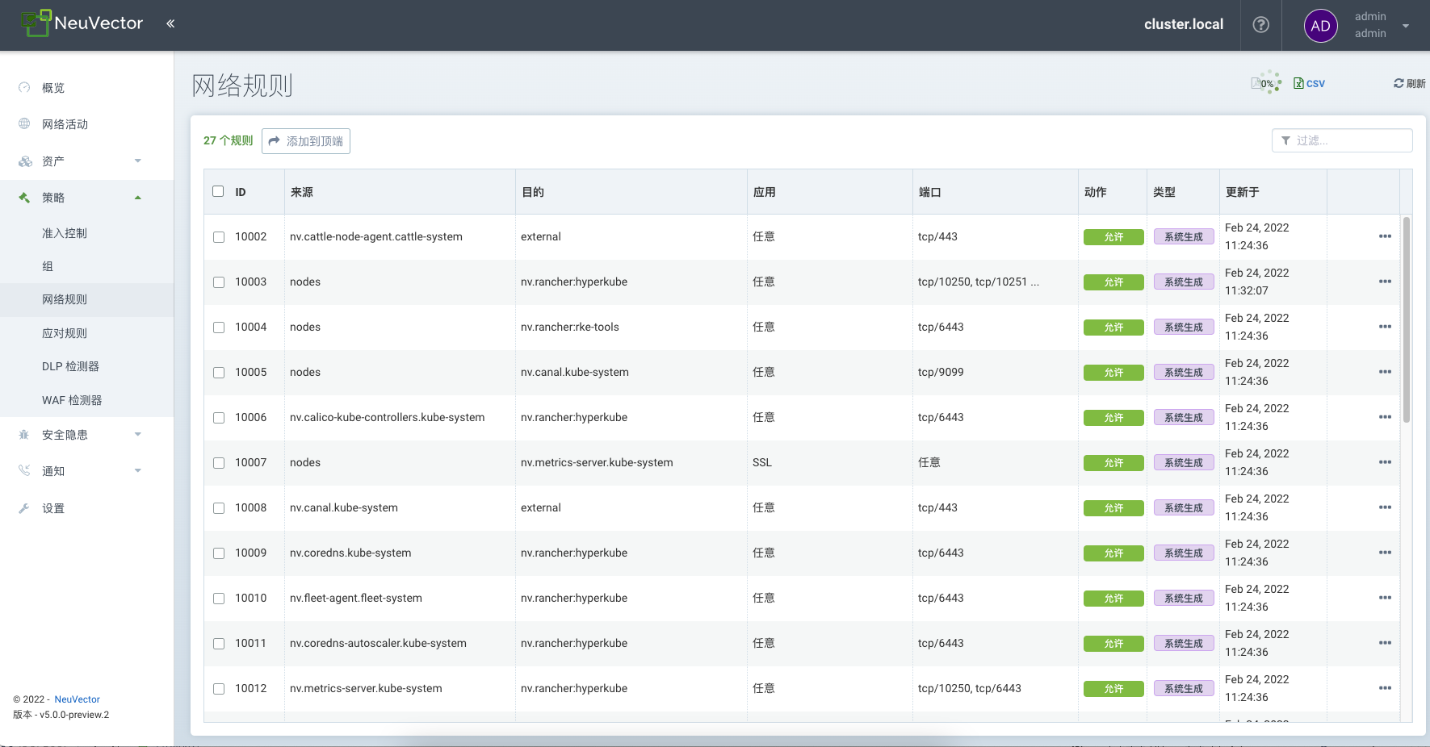The width and height of the screenshot is (1430, 747).
Task: Select the checkbox for rule 10003
Action: point(219,282)
